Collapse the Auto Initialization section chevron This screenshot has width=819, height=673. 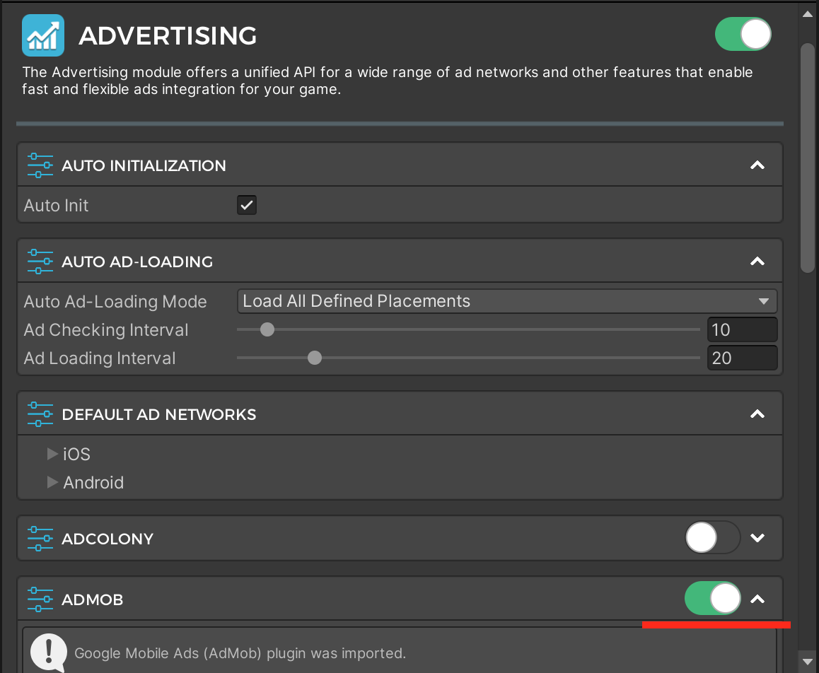pyautogui.click(x=757, y=165)
